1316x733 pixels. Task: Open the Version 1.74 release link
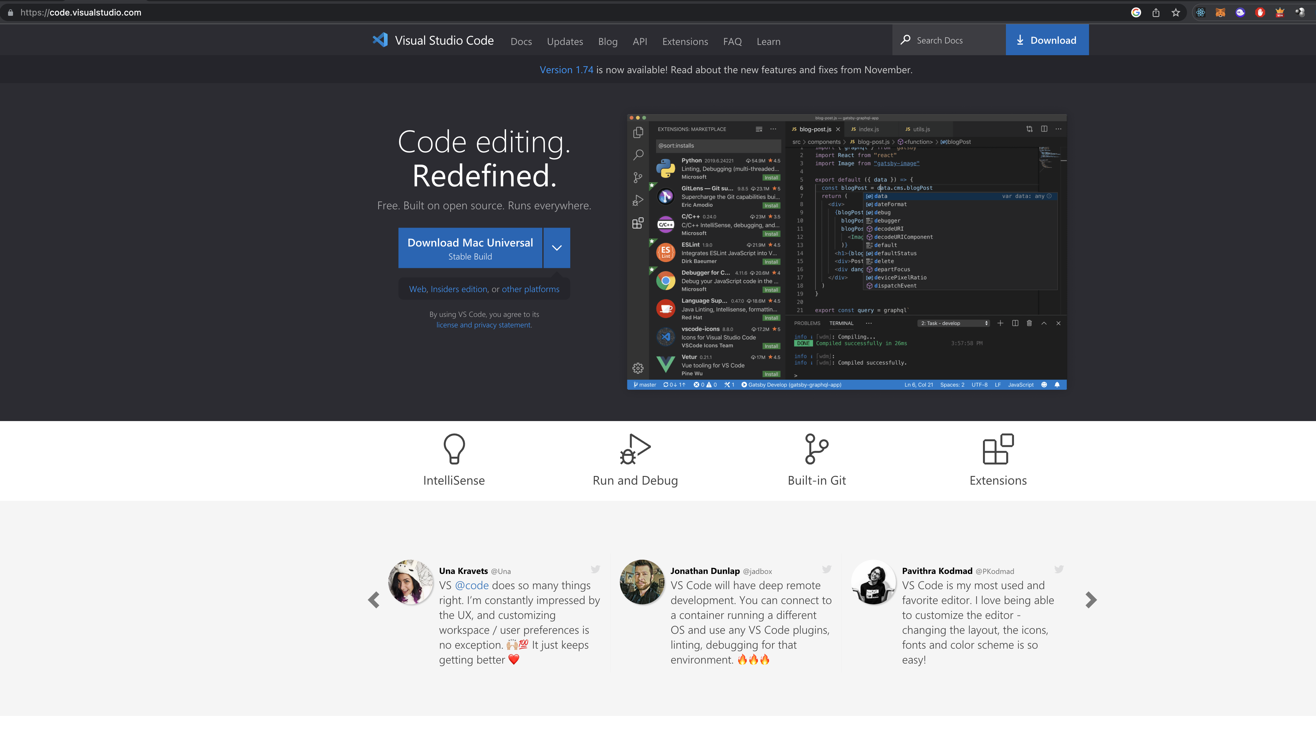click(567, 69)
